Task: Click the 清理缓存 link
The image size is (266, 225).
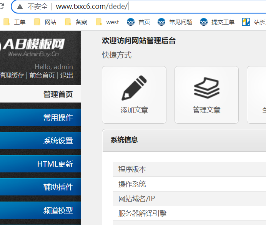Action: coord(12,75)
